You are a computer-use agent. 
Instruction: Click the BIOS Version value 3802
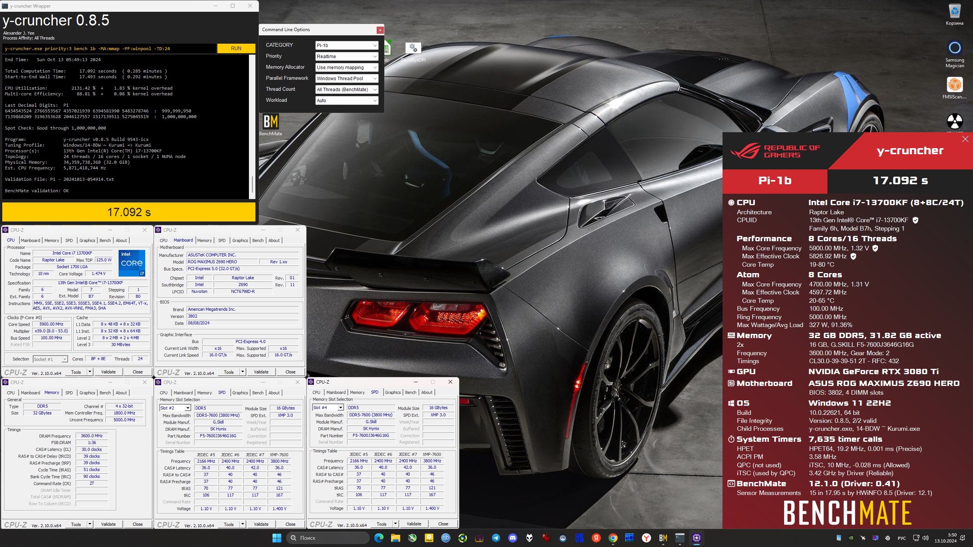tap(242, 316)
